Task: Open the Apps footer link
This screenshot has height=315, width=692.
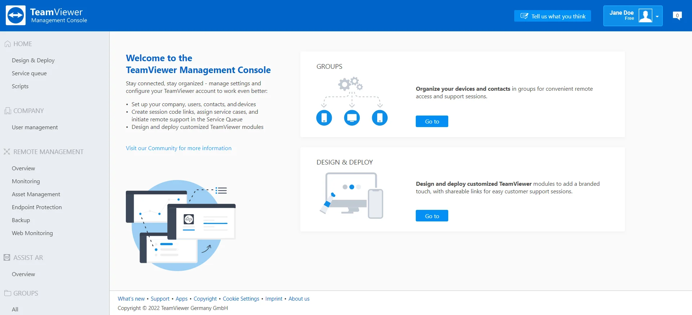Action: pos(181,299)
